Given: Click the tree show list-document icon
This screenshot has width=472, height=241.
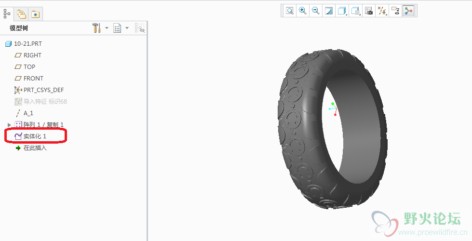Looking at the screenshot, I should [117, 28].
